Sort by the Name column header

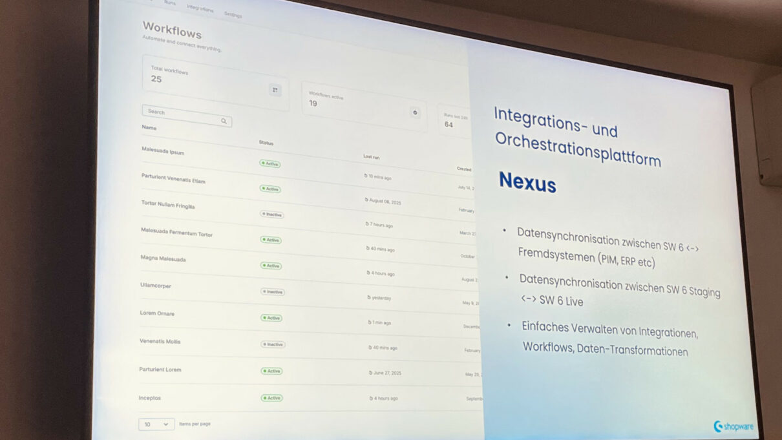pyautogui.click(x=148, y=128)
